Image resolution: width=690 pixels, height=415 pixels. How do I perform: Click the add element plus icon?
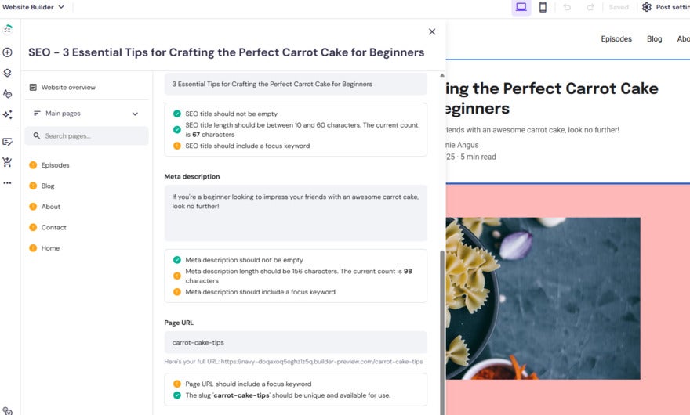7,52
